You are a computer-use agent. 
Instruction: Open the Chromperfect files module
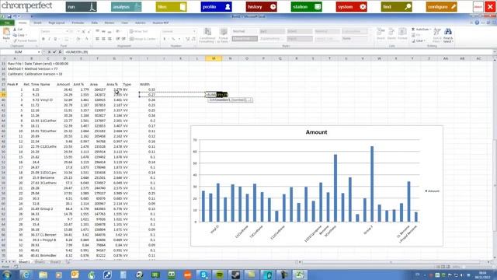click(171, 7)
